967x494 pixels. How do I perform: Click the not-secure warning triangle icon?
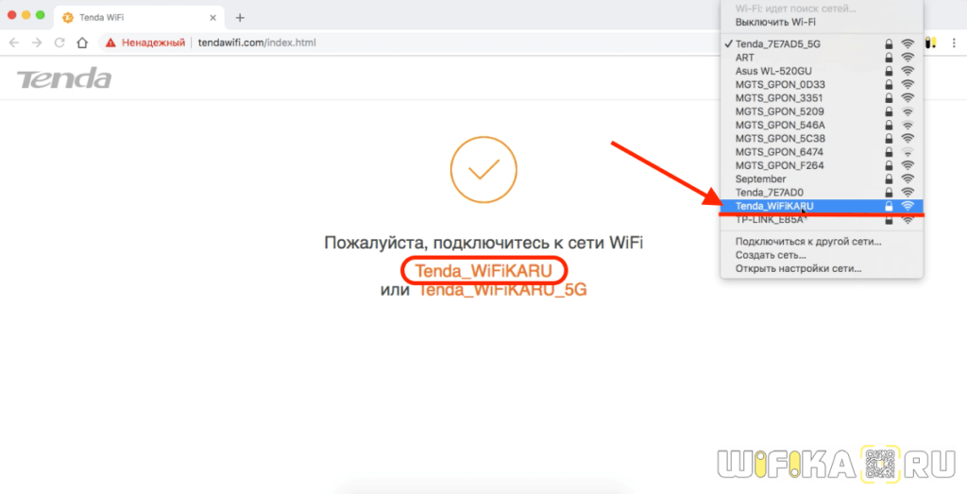click(110, 43)
